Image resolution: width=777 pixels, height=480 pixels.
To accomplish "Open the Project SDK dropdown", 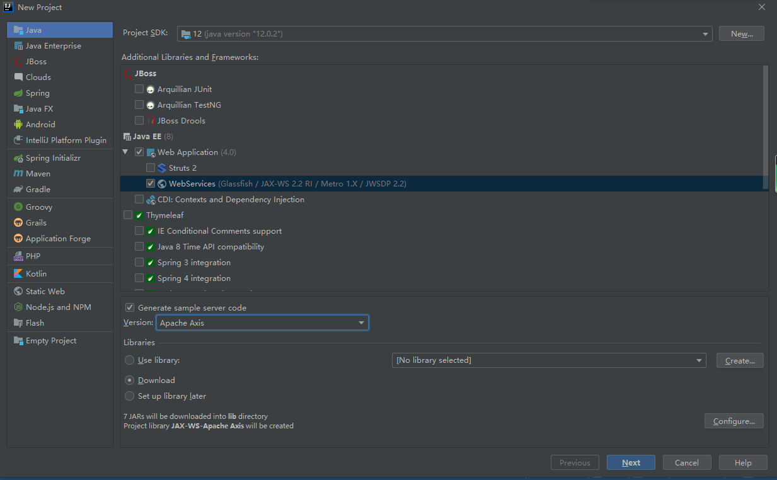I will tap(445, 33).
